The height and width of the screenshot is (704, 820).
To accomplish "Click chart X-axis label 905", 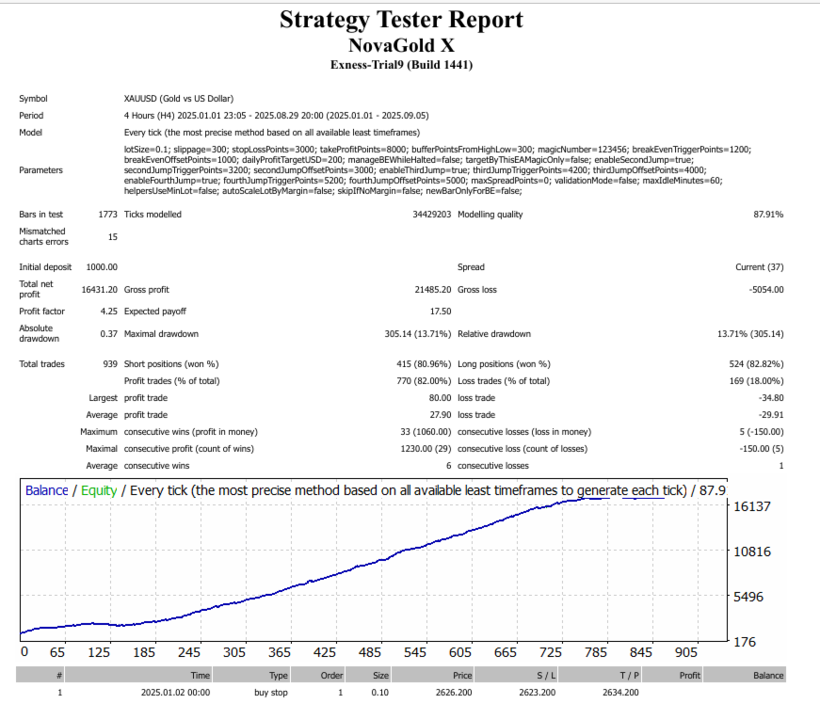I will (686, 653).
